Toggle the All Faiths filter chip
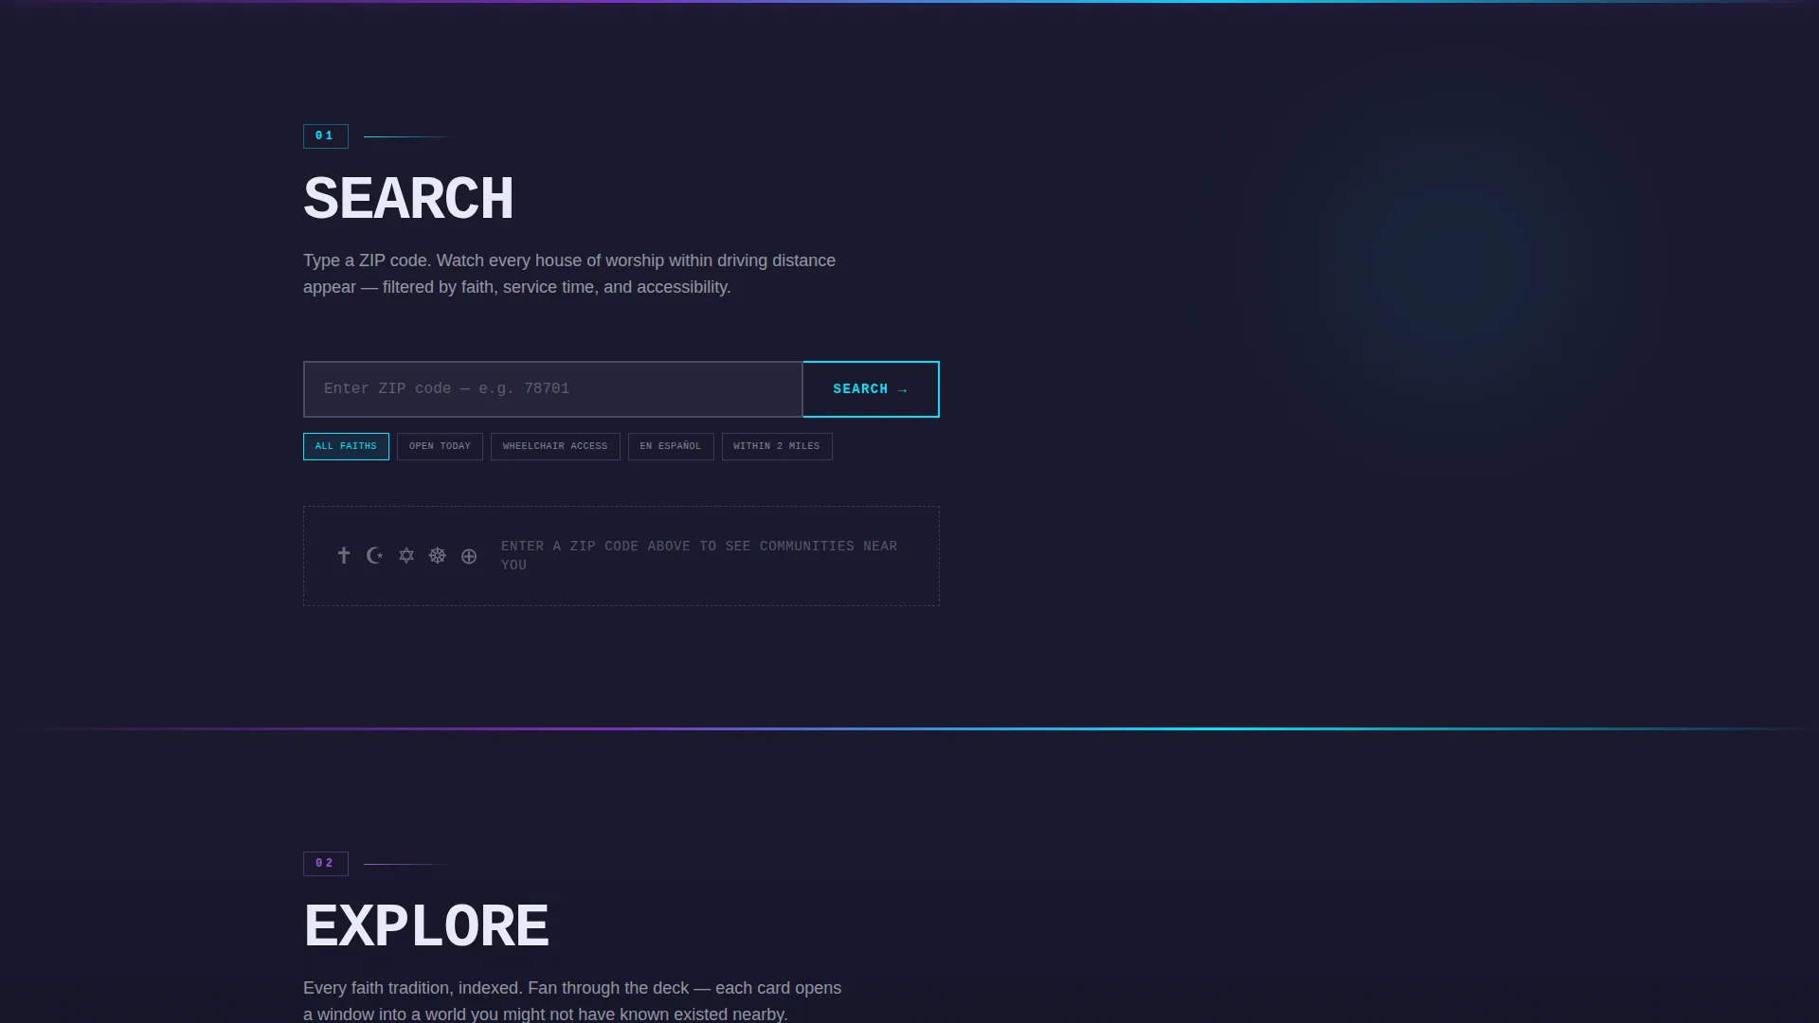Viewport: 1819px width, 1023px height. click(x=346, y=446)
